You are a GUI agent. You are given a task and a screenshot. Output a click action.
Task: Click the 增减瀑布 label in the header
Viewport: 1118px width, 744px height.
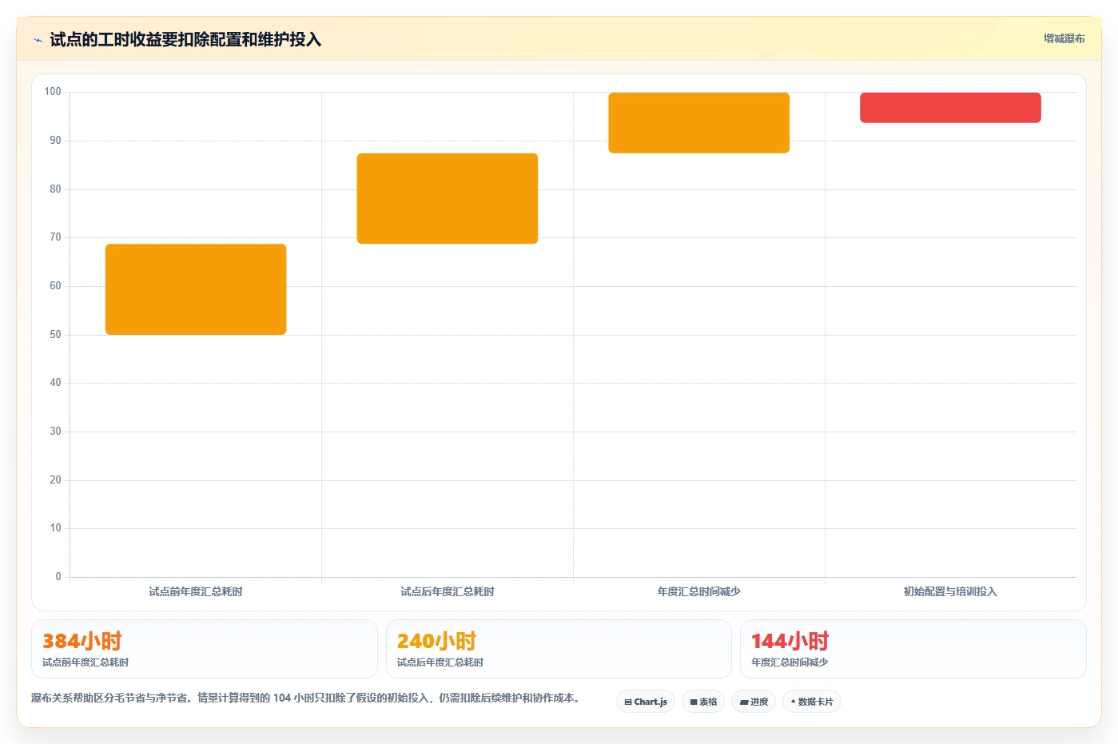(x=1064, y=38)
